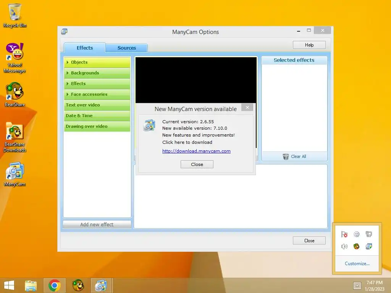Minimize the ManyCam Options window
The image size is (391, 293).
coord(299,31)
